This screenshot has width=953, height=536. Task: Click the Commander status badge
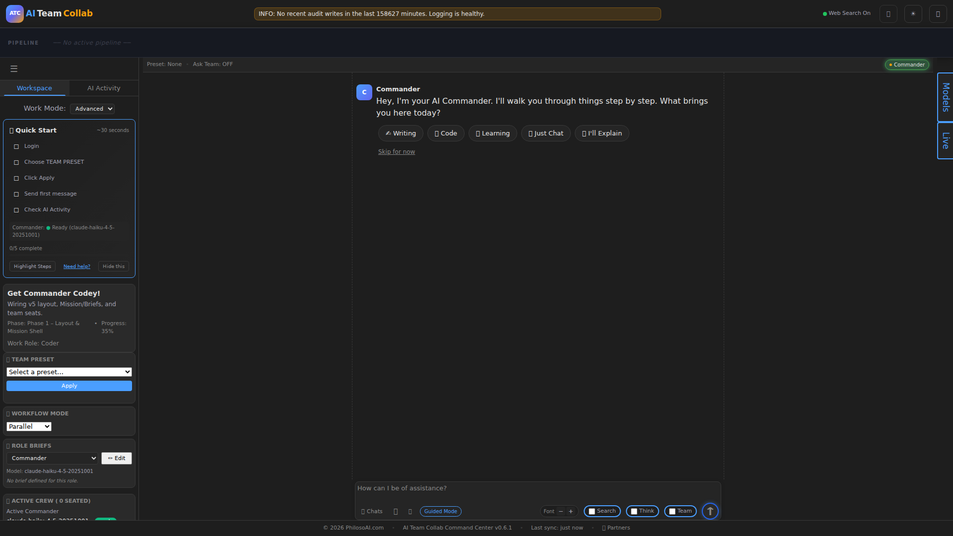point(906,65)
